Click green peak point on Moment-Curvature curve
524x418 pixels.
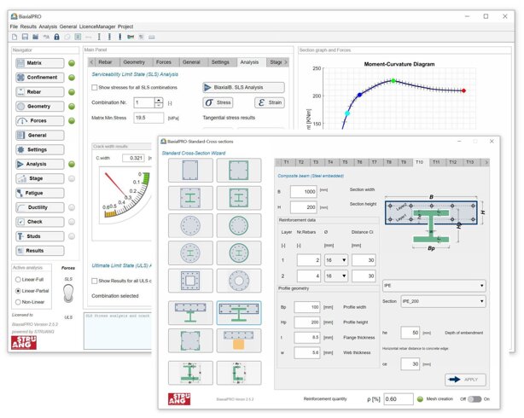click(x=393, y=80)
